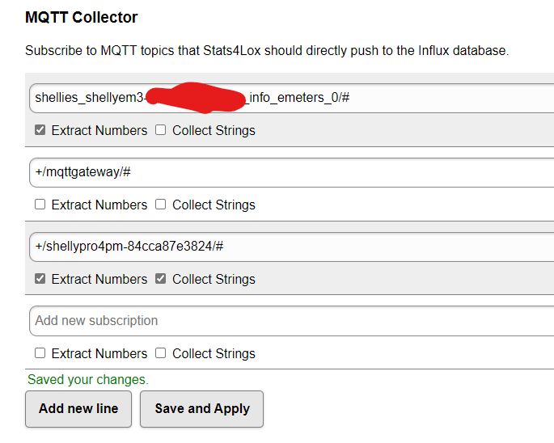Image resolution: width=554 pixels, height=443 pixels.
Task: Click the 'Save and Apply' button
Action: coord(201,408)
